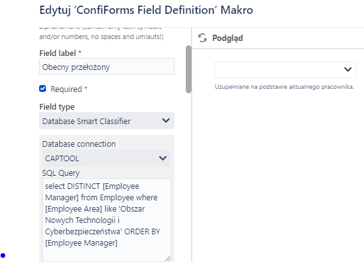Image resolution: width=364 pixels, height=262 pixels.
Task: Click the CAPTOOL chevron arrow icon
Action: (x=162, y=158)
